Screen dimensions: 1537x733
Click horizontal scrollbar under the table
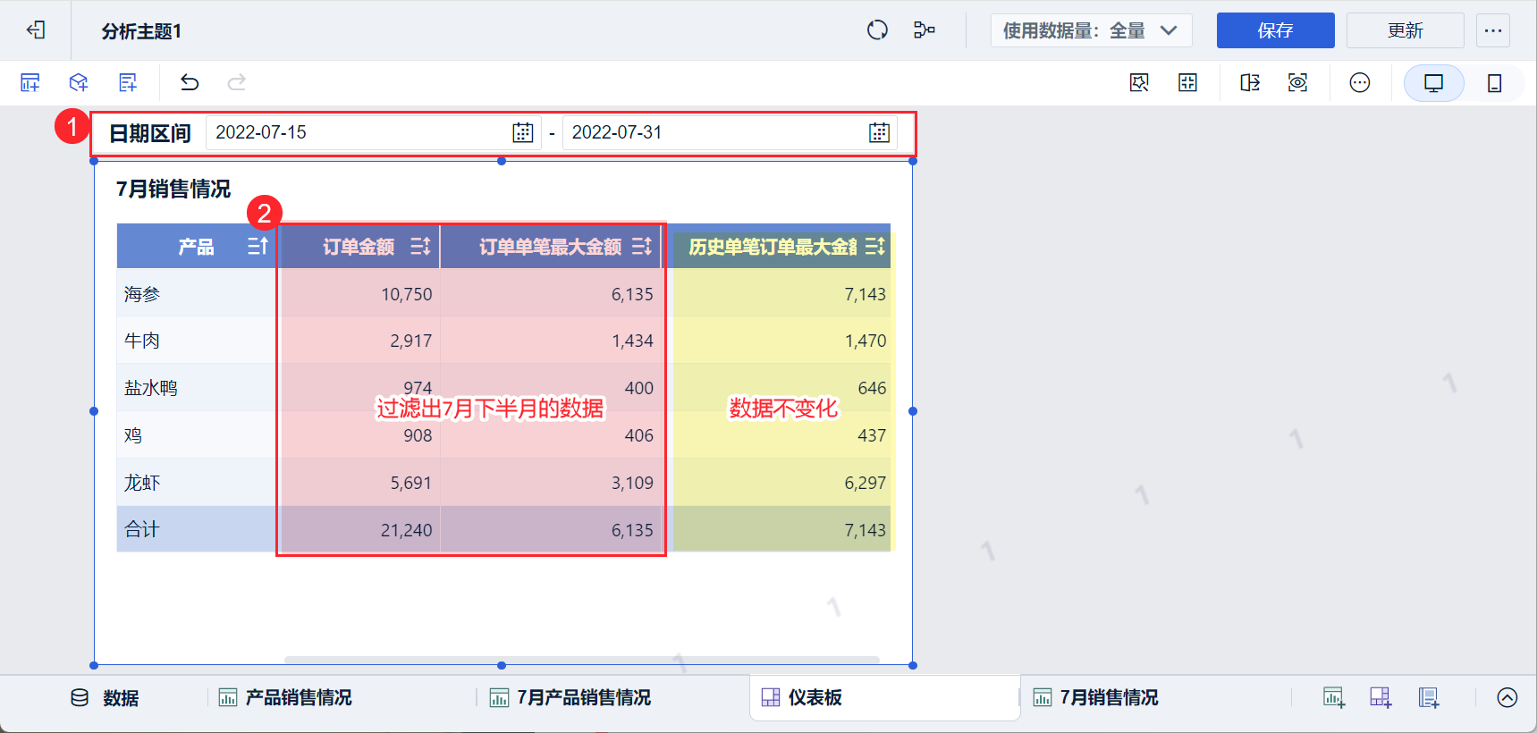pos(582,661)
